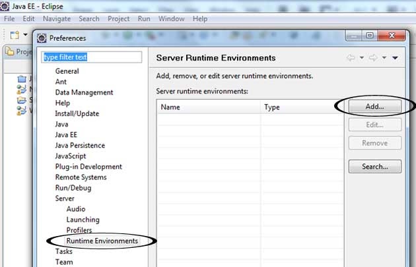416x267 pixels.
Task: Click the Search... button
Action: [374, 166]
